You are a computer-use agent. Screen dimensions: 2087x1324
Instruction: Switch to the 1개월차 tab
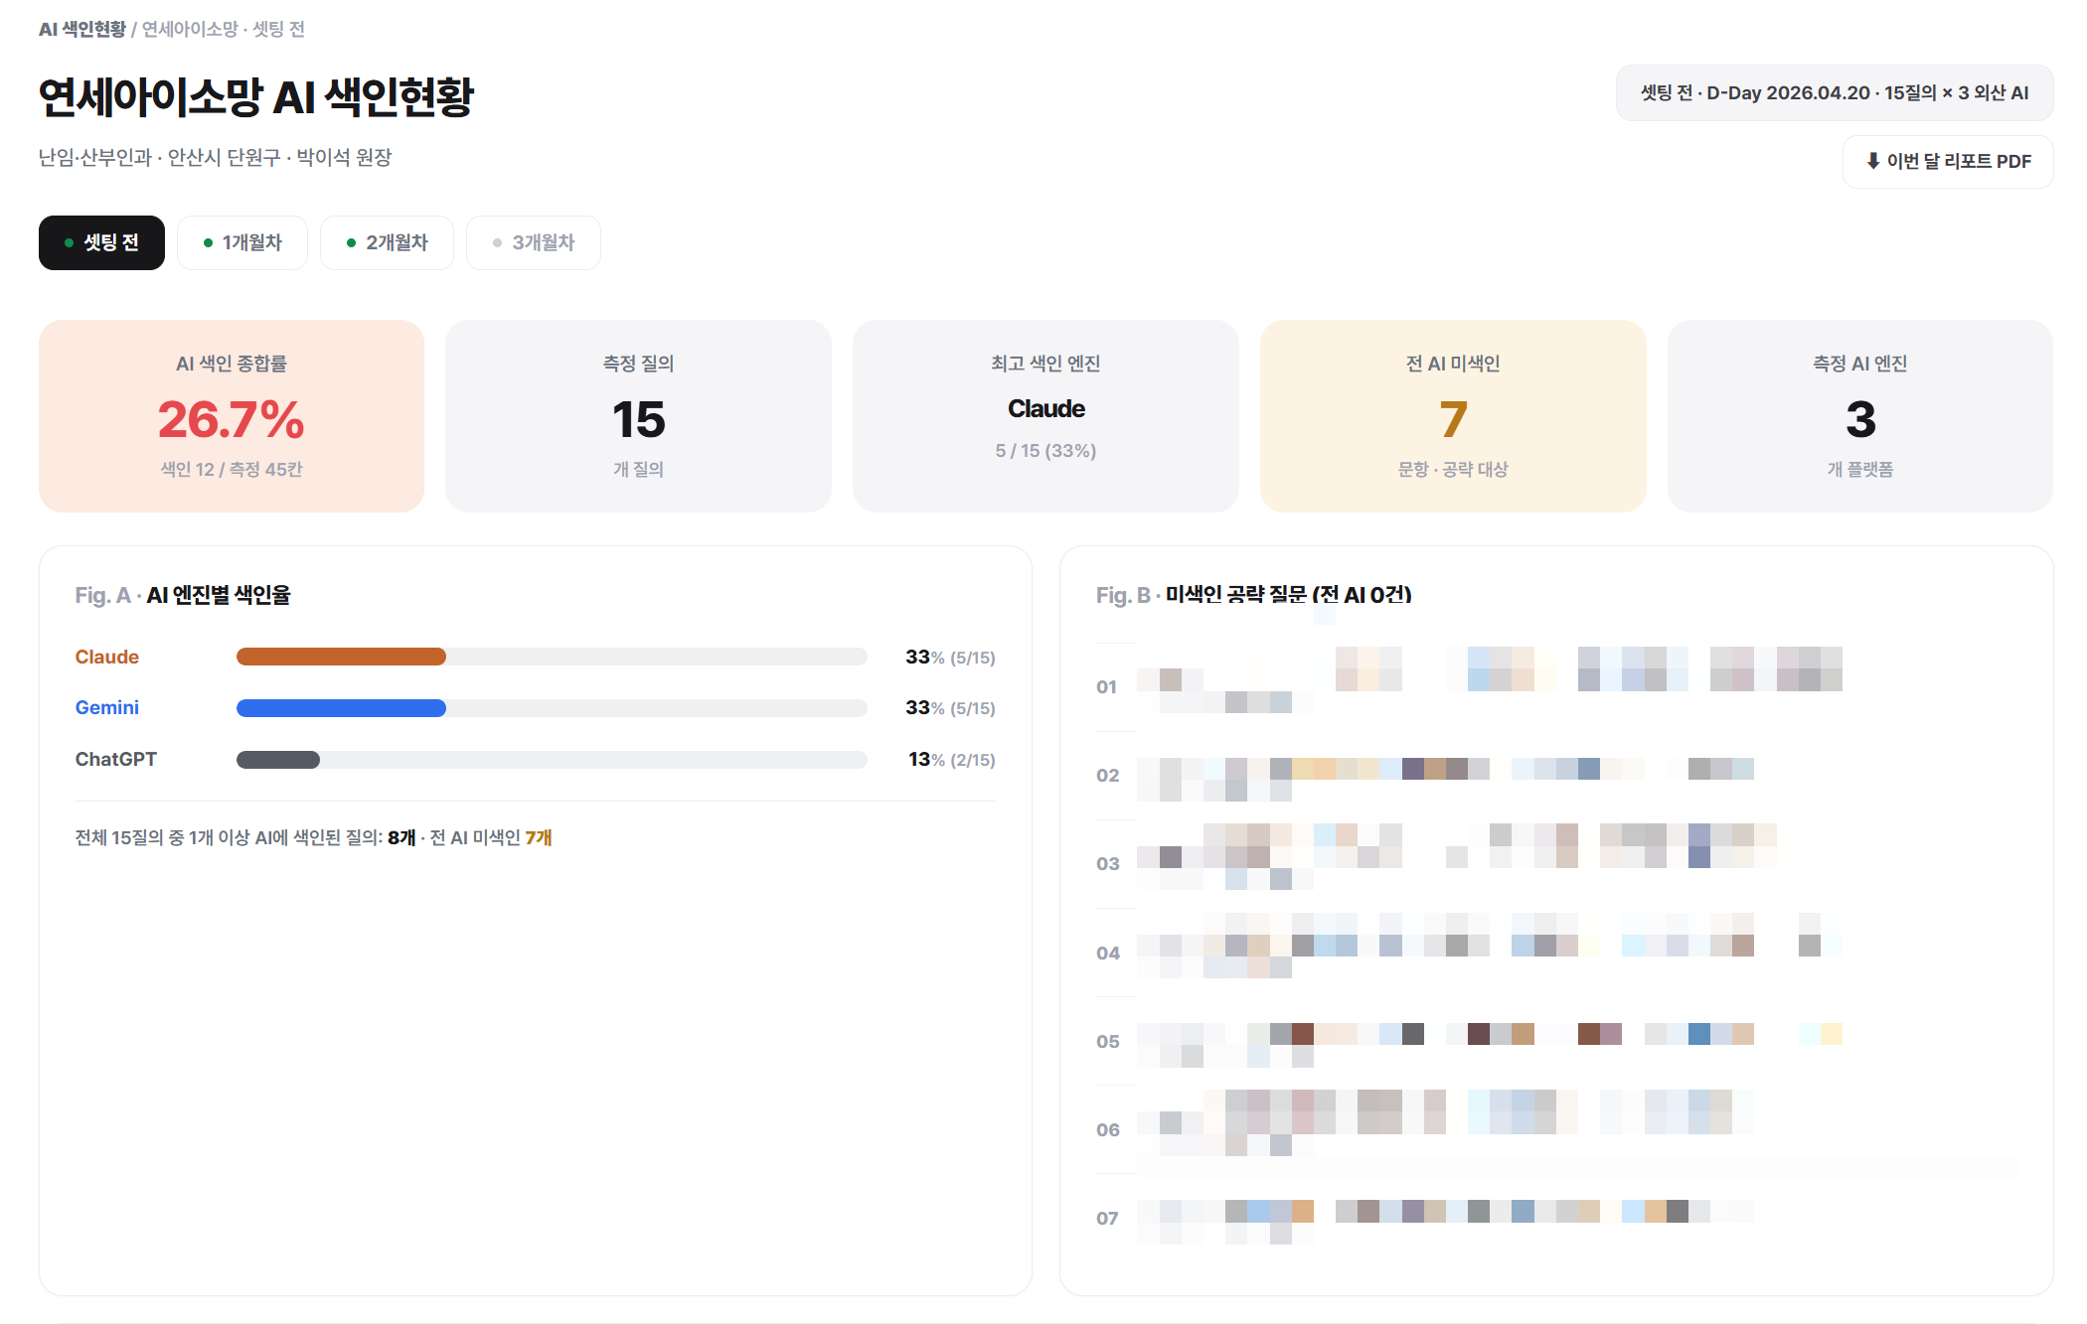pos(242,242)
